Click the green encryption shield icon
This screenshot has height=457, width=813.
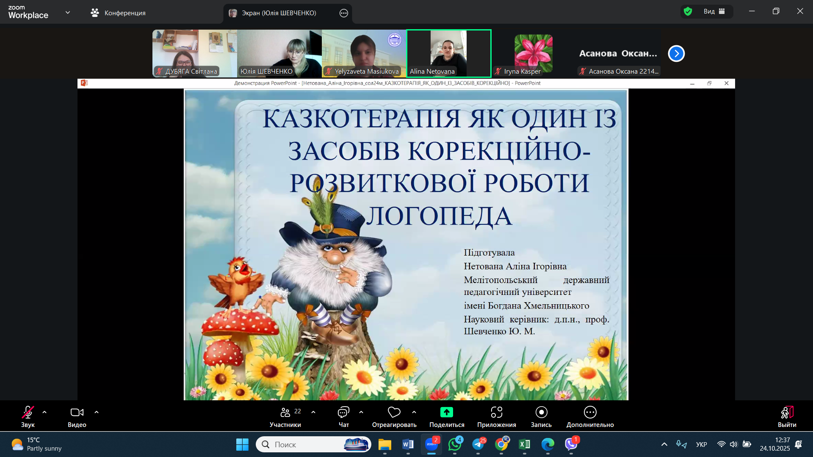click(688, 11)
